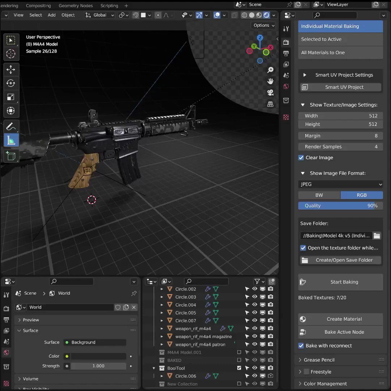391x391 pixels.
Task: Hide Circle.002 in viewport via eye icon
Action: (255, 289)
